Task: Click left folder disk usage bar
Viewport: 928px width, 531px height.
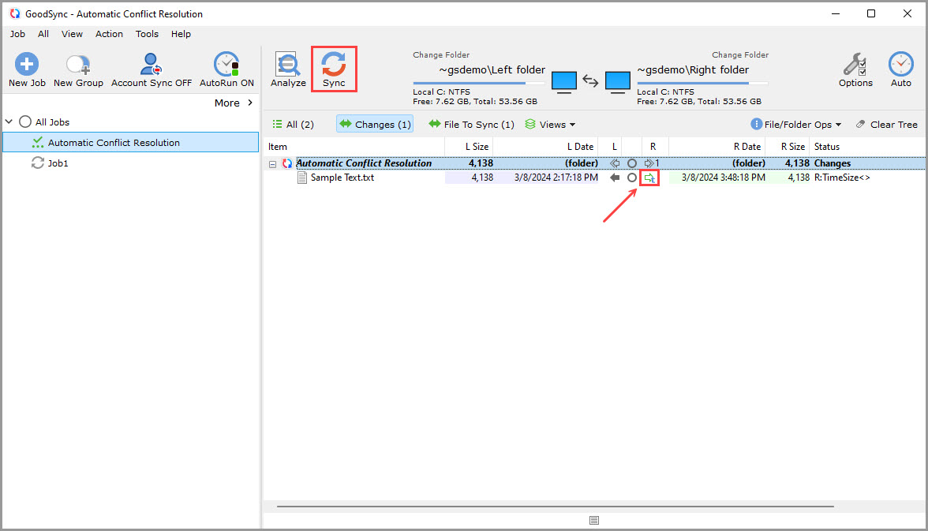Action: point(478,84)
